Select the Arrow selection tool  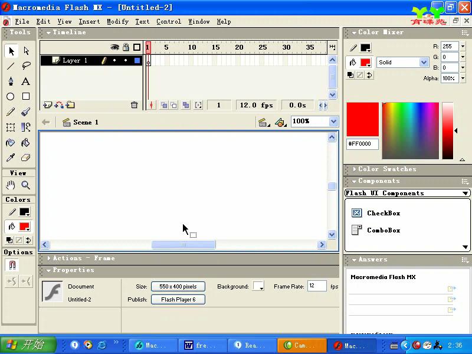[x=11, y=51]
